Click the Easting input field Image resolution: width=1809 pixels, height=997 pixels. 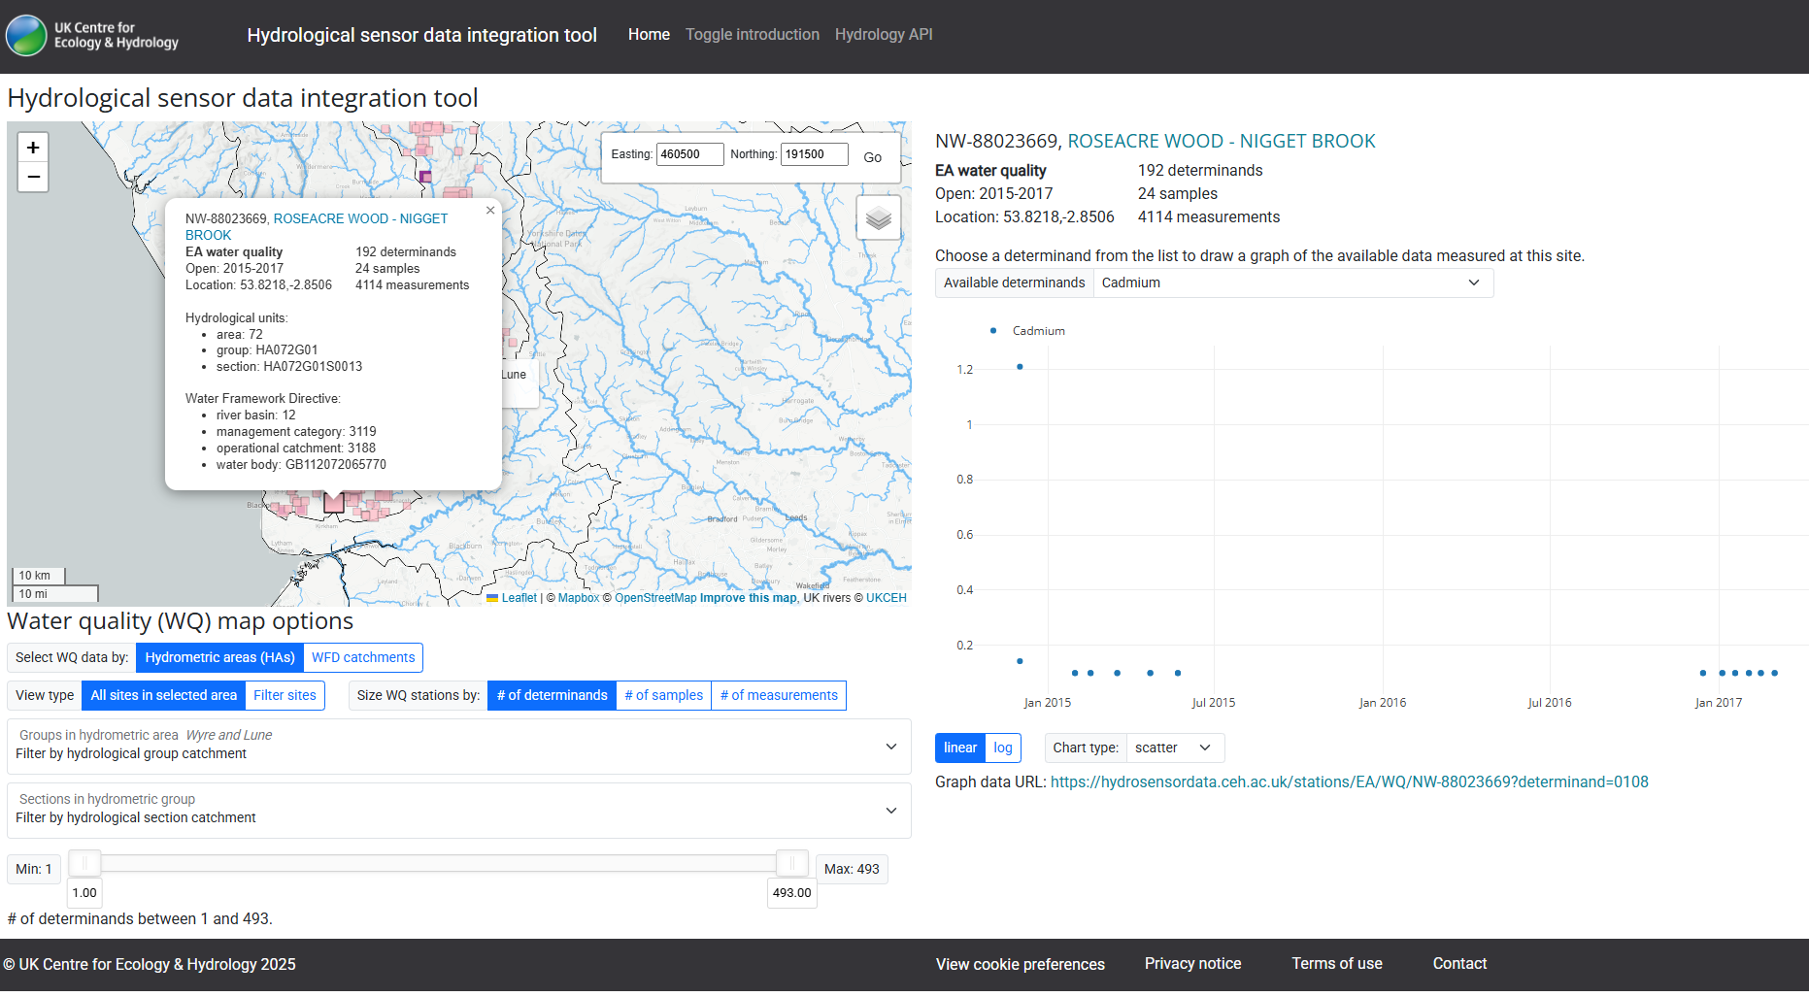pyautogui.click(x=689, y=153)
